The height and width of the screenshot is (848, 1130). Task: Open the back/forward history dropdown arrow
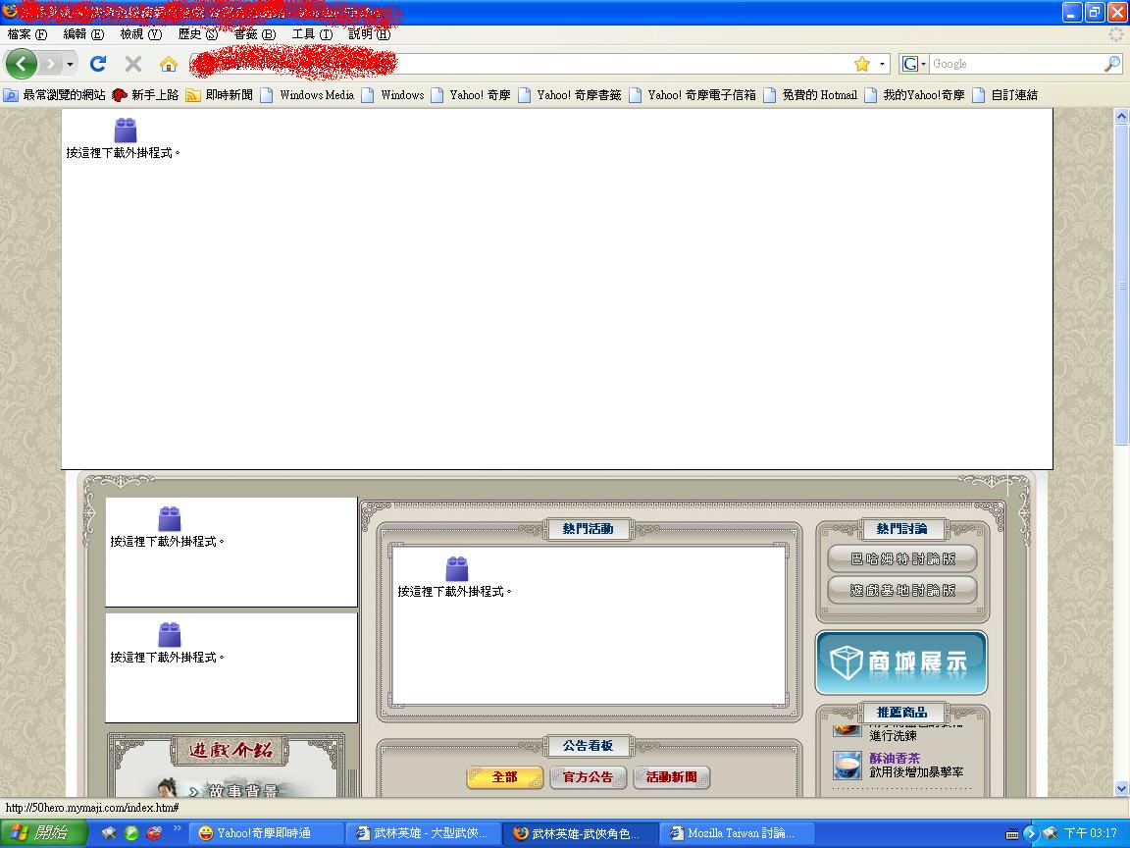coord(70,64)
